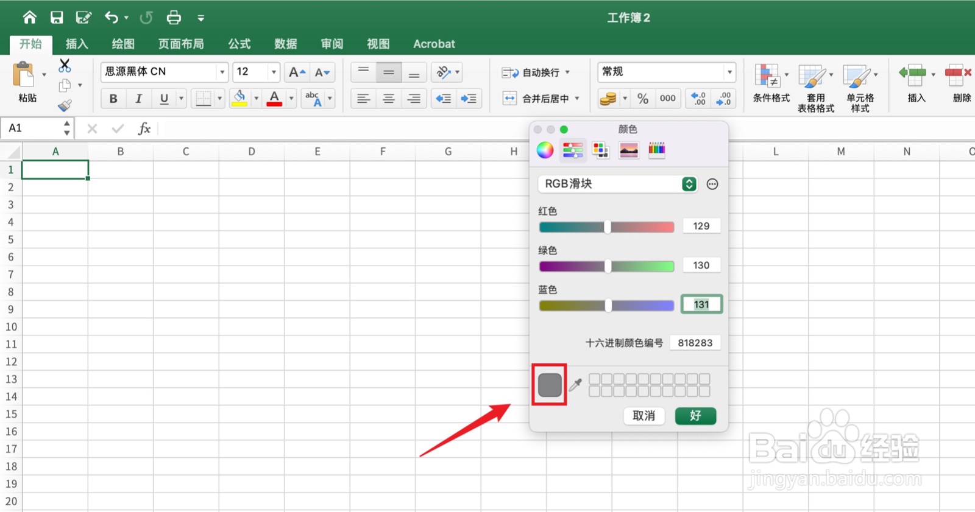Select the pencils color tab

[656, 150]
